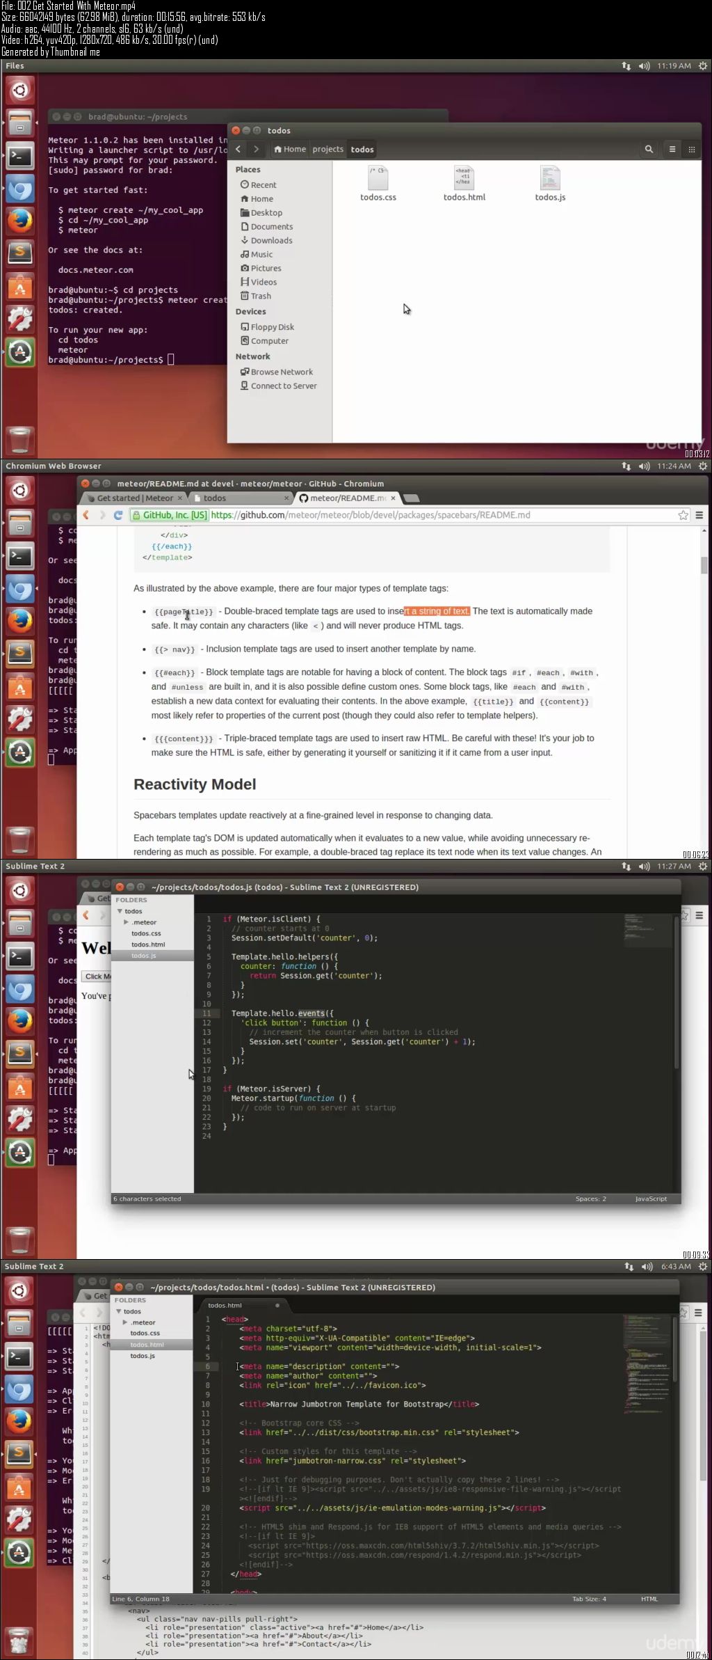Click the 11:19 AM clock indicator
The height and width of the screenshot is (1660, 712).
(x=674, y=66)
